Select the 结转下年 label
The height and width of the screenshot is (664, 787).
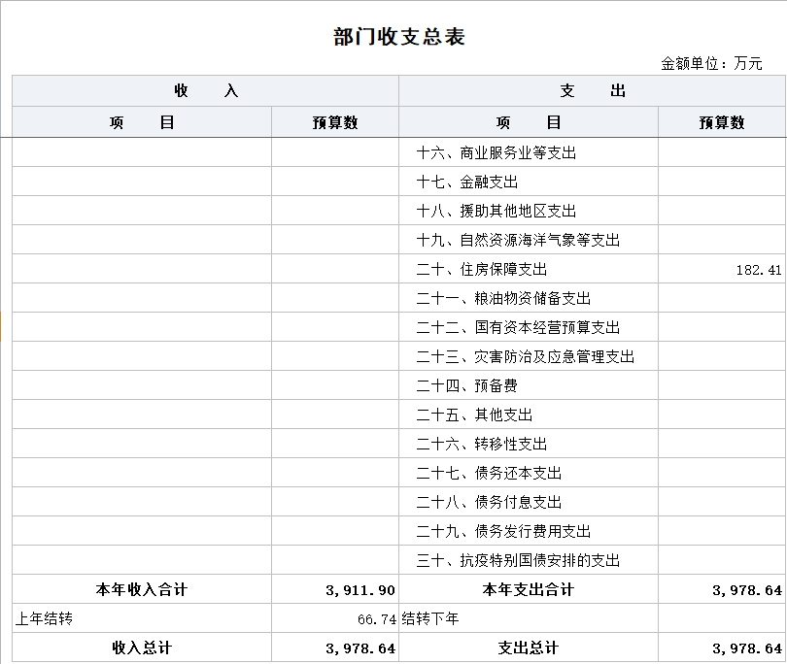pyautogui.click(x=430, y=618)
